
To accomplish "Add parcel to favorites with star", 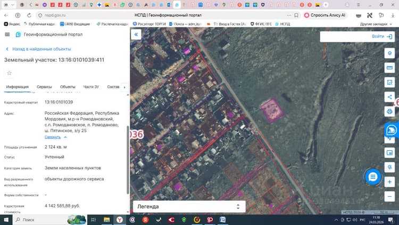I will (10, 73).
